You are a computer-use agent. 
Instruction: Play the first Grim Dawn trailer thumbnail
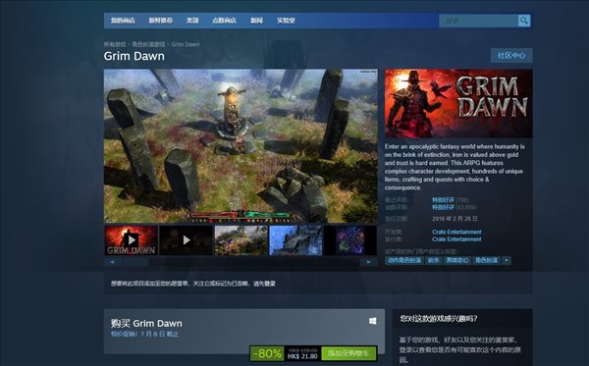(131, 240)
